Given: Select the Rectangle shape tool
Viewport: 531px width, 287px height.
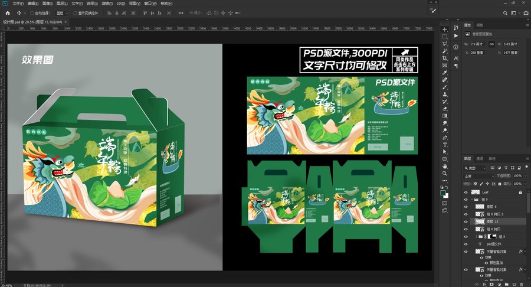Looking at the screenshot, I should click(x=445, y=159).
